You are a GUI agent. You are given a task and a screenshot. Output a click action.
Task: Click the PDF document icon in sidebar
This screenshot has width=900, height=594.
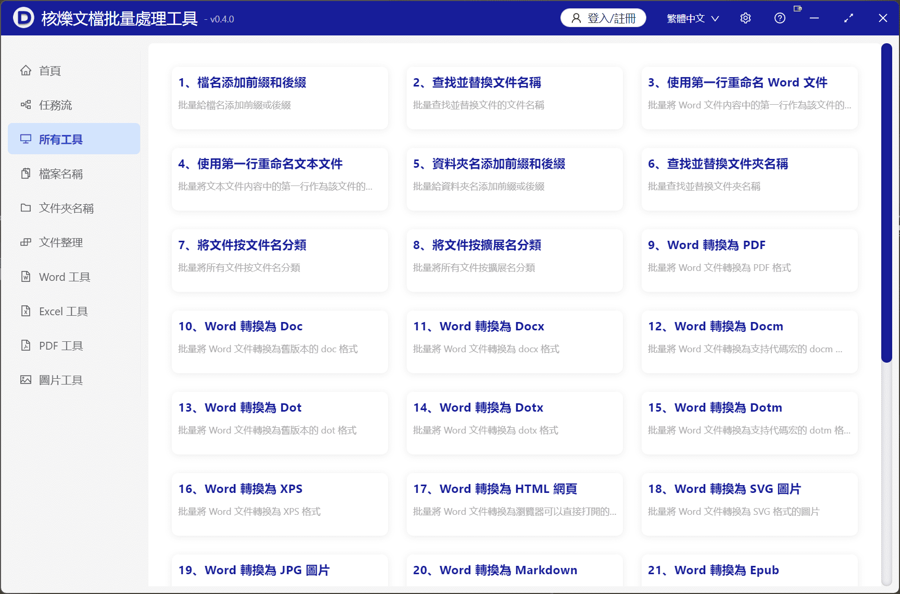(26, 345)
